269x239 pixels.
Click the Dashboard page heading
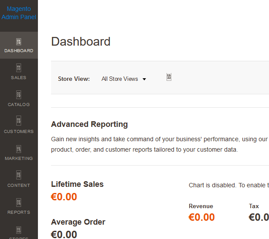tap(81, 42)
